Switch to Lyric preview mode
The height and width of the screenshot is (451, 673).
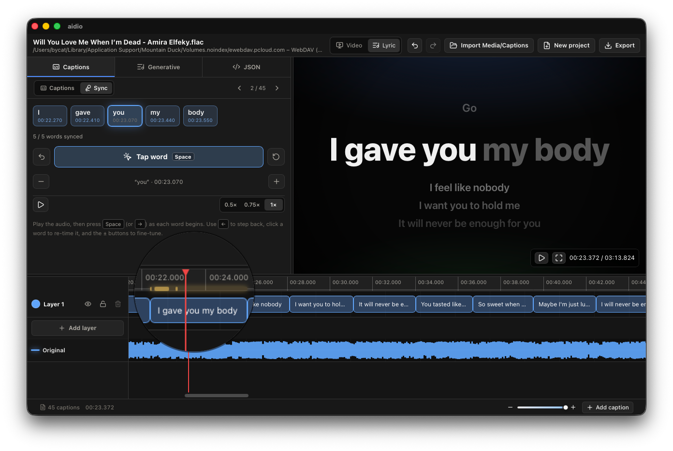(x=384, y=45)
